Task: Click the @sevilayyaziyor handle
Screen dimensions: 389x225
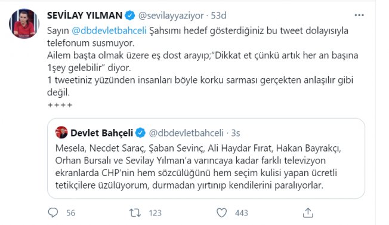Action: (171, 16)
